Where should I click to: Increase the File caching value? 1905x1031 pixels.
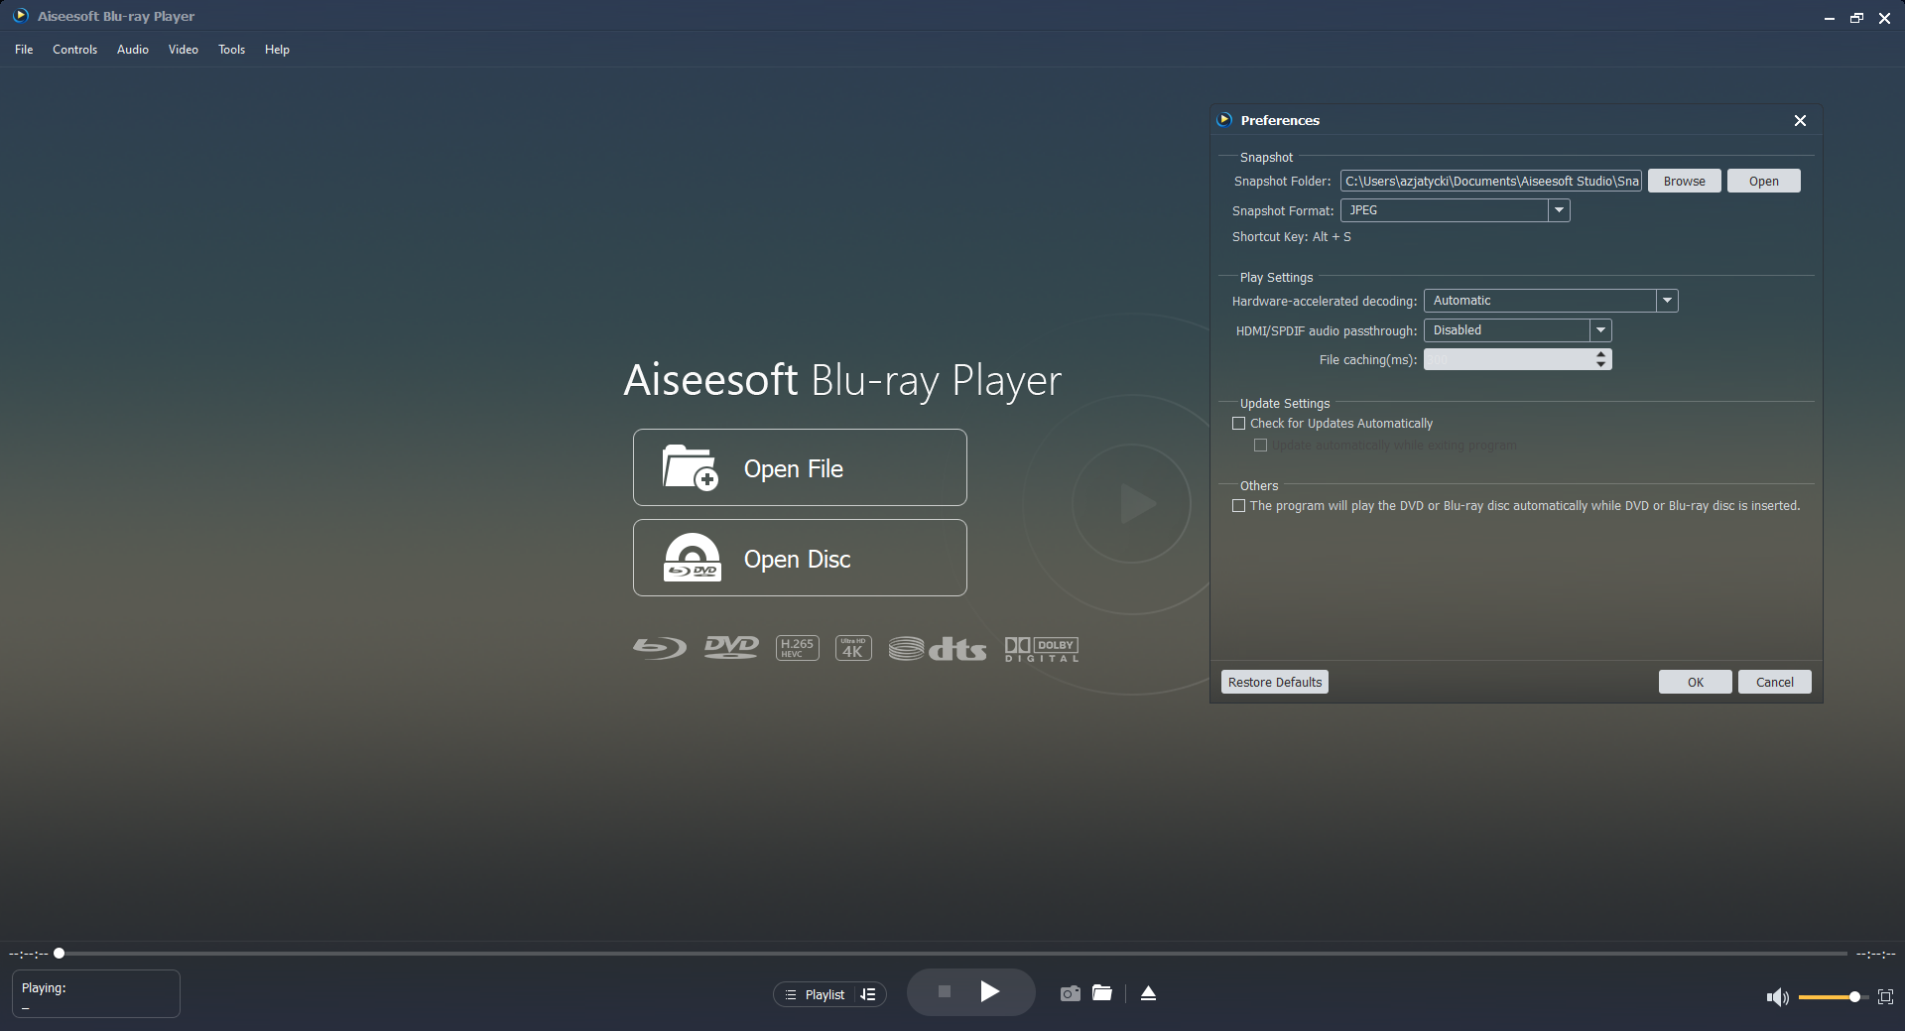point(1600,354)
